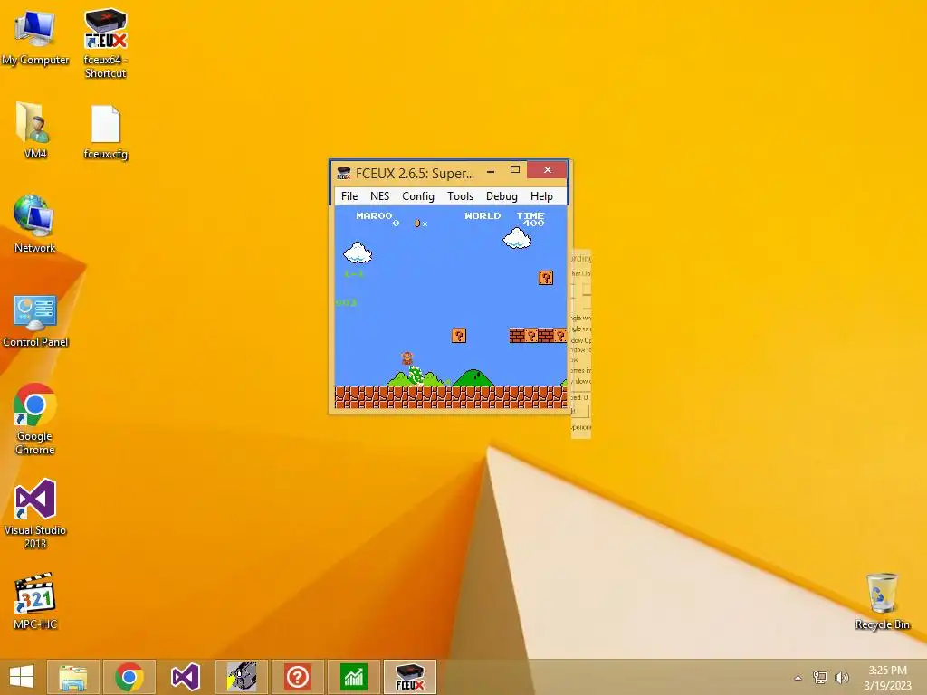Open the Debug menu in FCEUX

coord(502,196)
